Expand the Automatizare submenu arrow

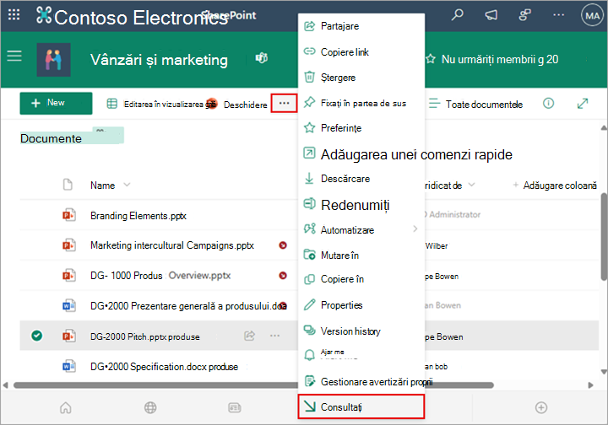(415, 229)
